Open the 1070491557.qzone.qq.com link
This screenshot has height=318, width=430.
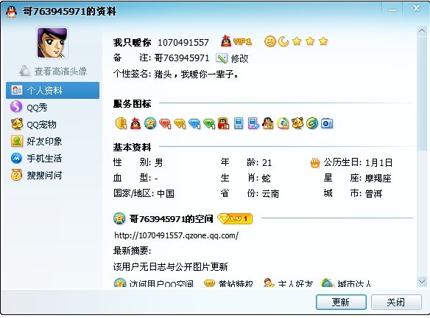click(x=176, y=235)
